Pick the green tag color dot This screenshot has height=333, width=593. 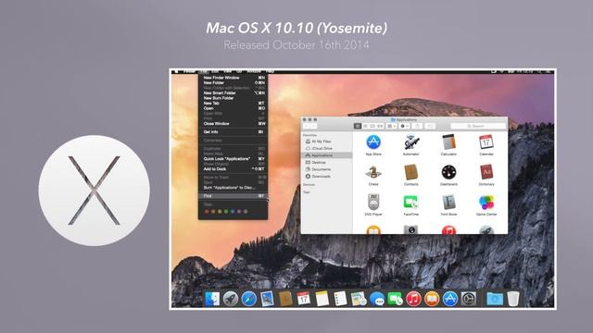coord(226,212)
